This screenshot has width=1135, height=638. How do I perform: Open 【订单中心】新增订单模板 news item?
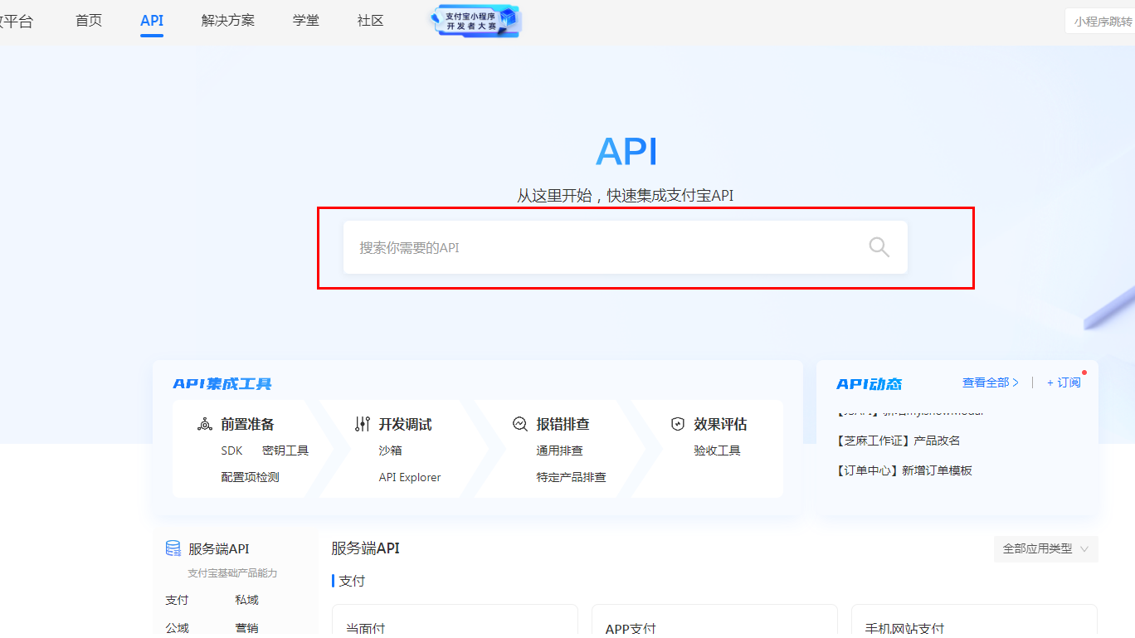(904, 470)
